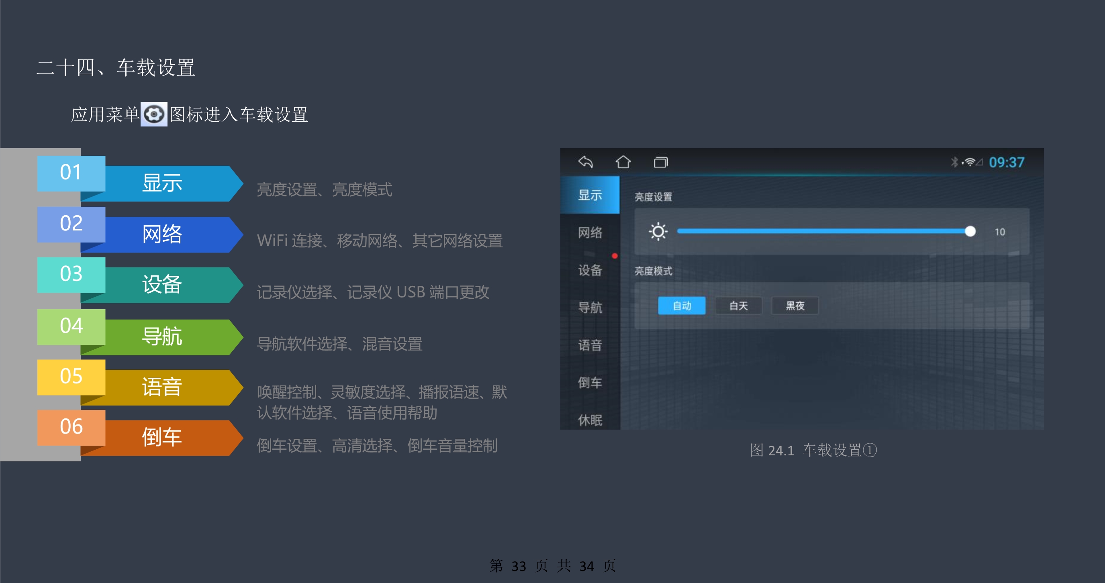The image size is (1105, 583).
Task: Select the 语音 sidebar item
Action: click(x=590, y=345)
